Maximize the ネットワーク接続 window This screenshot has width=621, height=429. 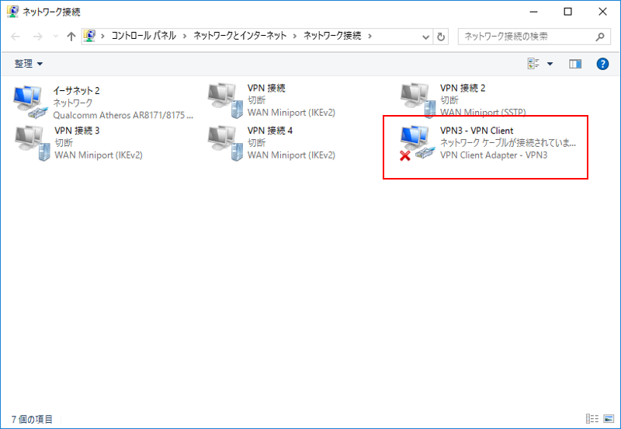pos(567,12)
